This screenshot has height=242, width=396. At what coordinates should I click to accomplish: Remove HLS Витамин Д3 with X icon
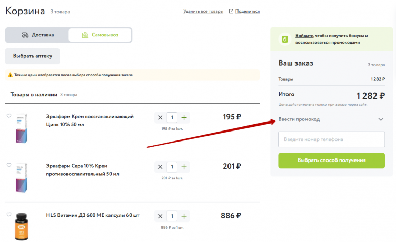pyautogui.click(x=160, y=216)
